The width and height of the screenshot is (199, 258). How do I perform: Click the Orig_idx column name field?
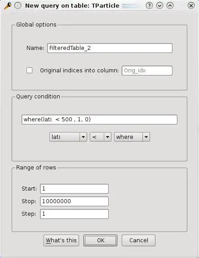tap(147, 71)
